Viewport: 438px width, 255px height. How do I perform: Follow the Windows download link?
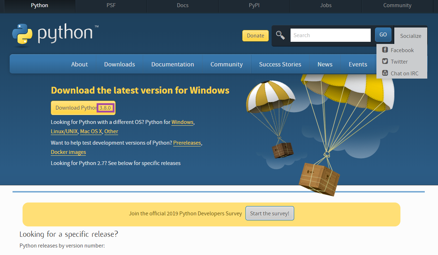click(182, 122)
